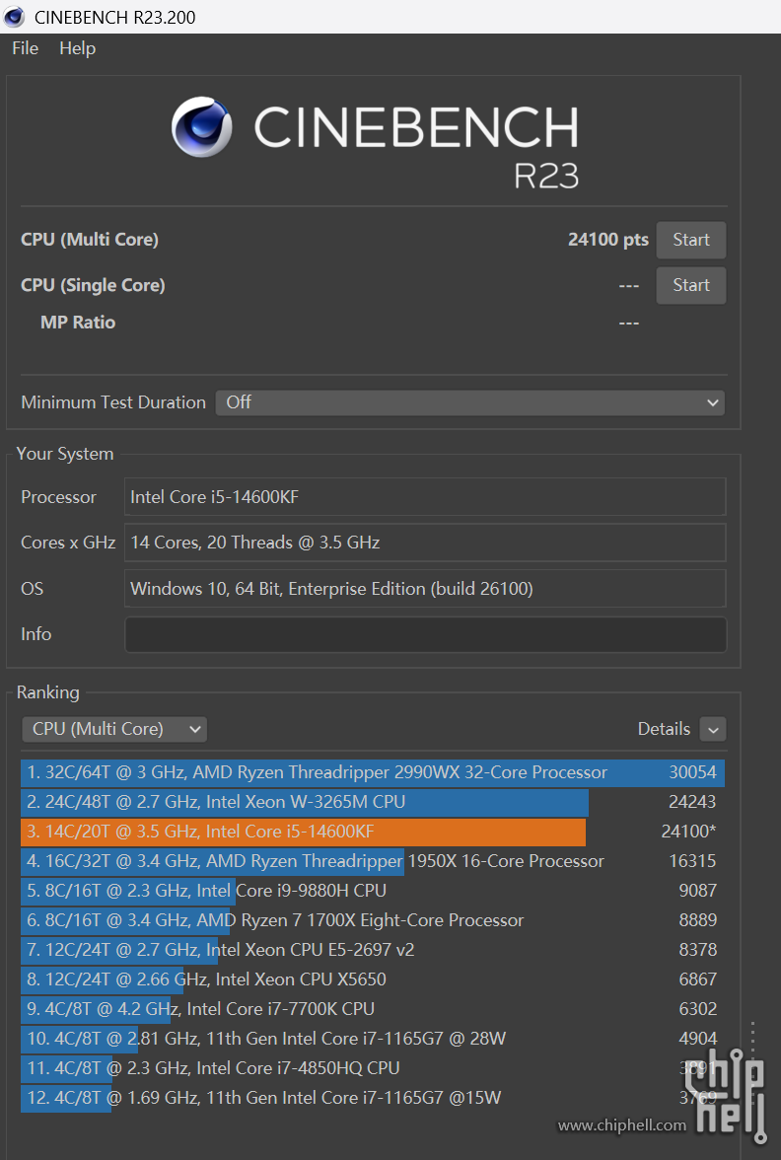Start the CPU Multi Core test
This screenshot has height=1160, width=781.
[690, 240]
